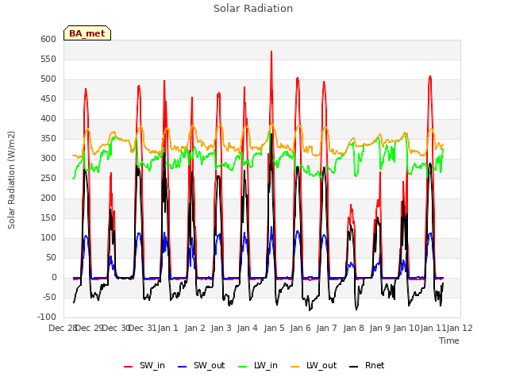
Task: Click the Dec 29 x-axis label
Action: point(89,328)
